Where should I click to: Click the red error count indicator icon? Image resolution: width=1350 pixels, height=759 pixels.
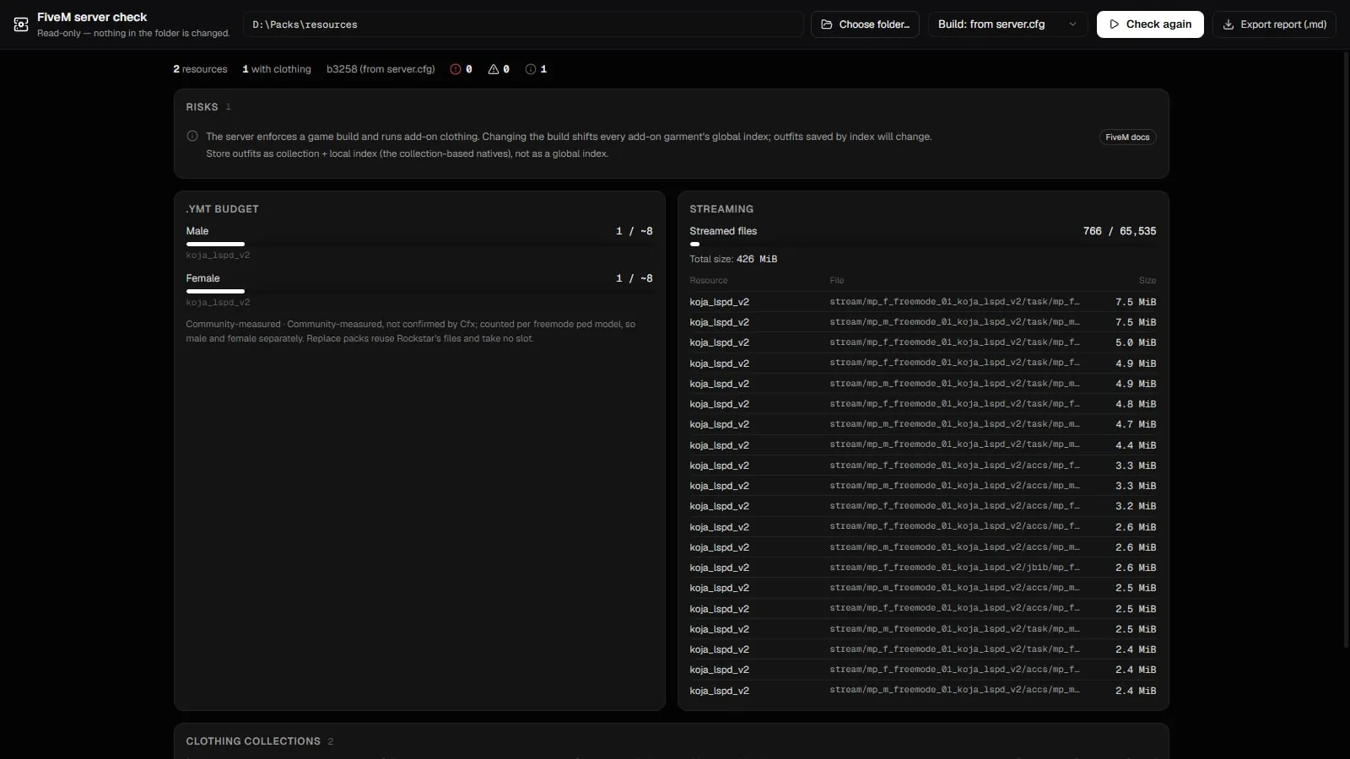tap(456, 69)
